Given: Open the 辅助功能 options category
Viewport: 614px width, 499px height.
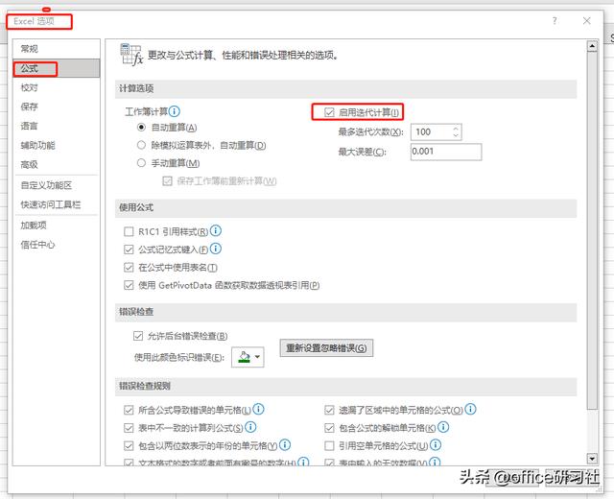Looking at the screenshot, I should 56,145.
